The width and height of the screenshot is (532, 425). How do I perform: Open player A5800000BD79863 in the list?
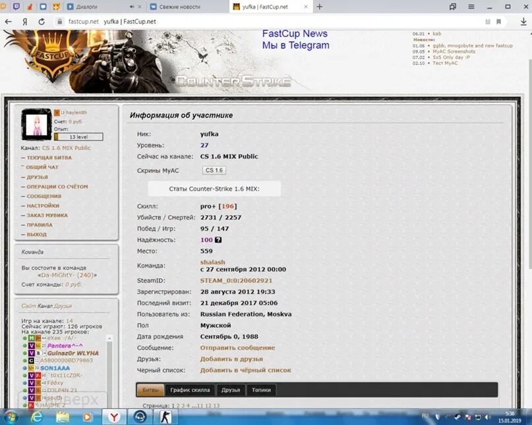coord(66,361)
